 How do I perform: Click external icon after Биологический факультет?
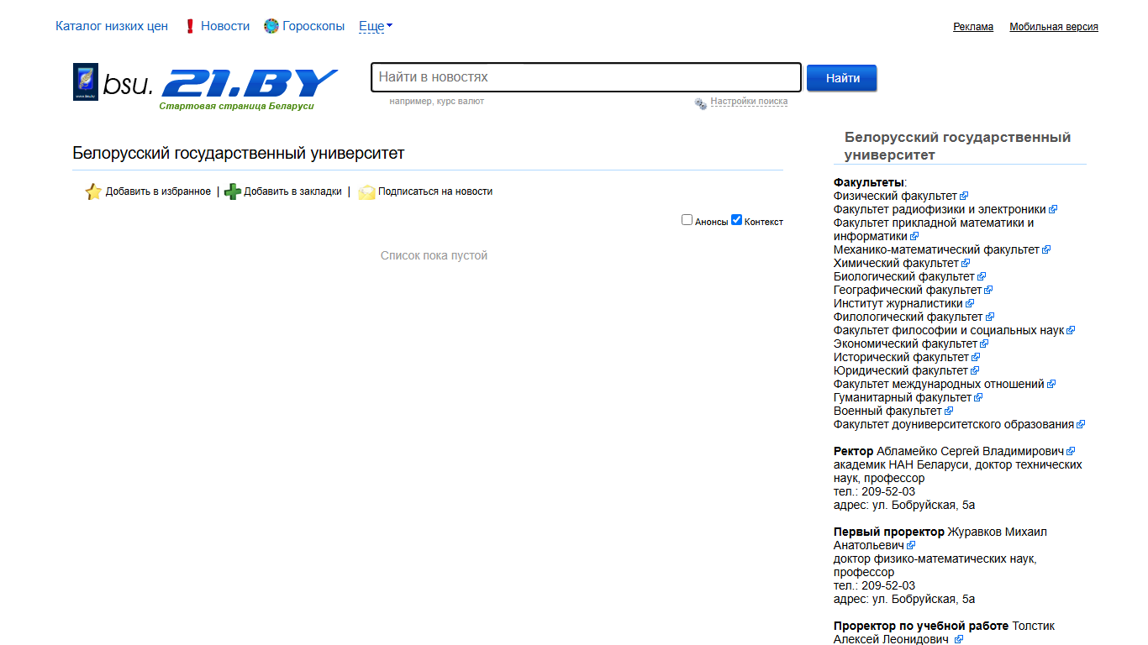point(982,277)
